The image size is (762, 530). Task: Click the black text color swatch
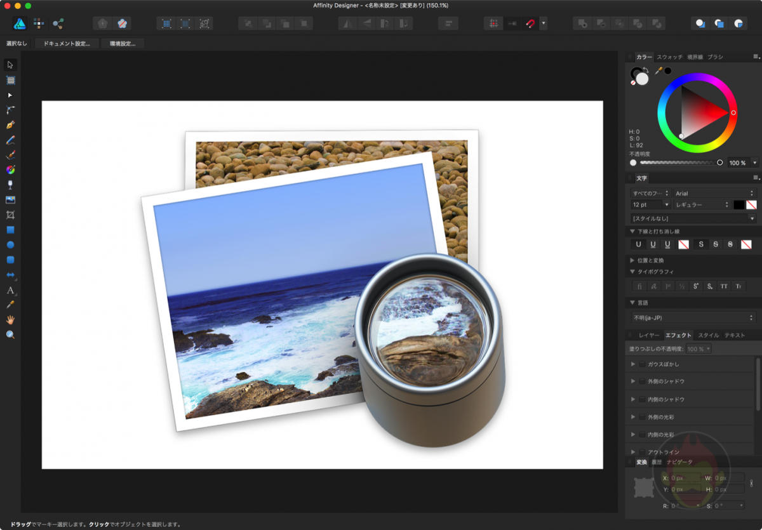click(x=739, y=204)
